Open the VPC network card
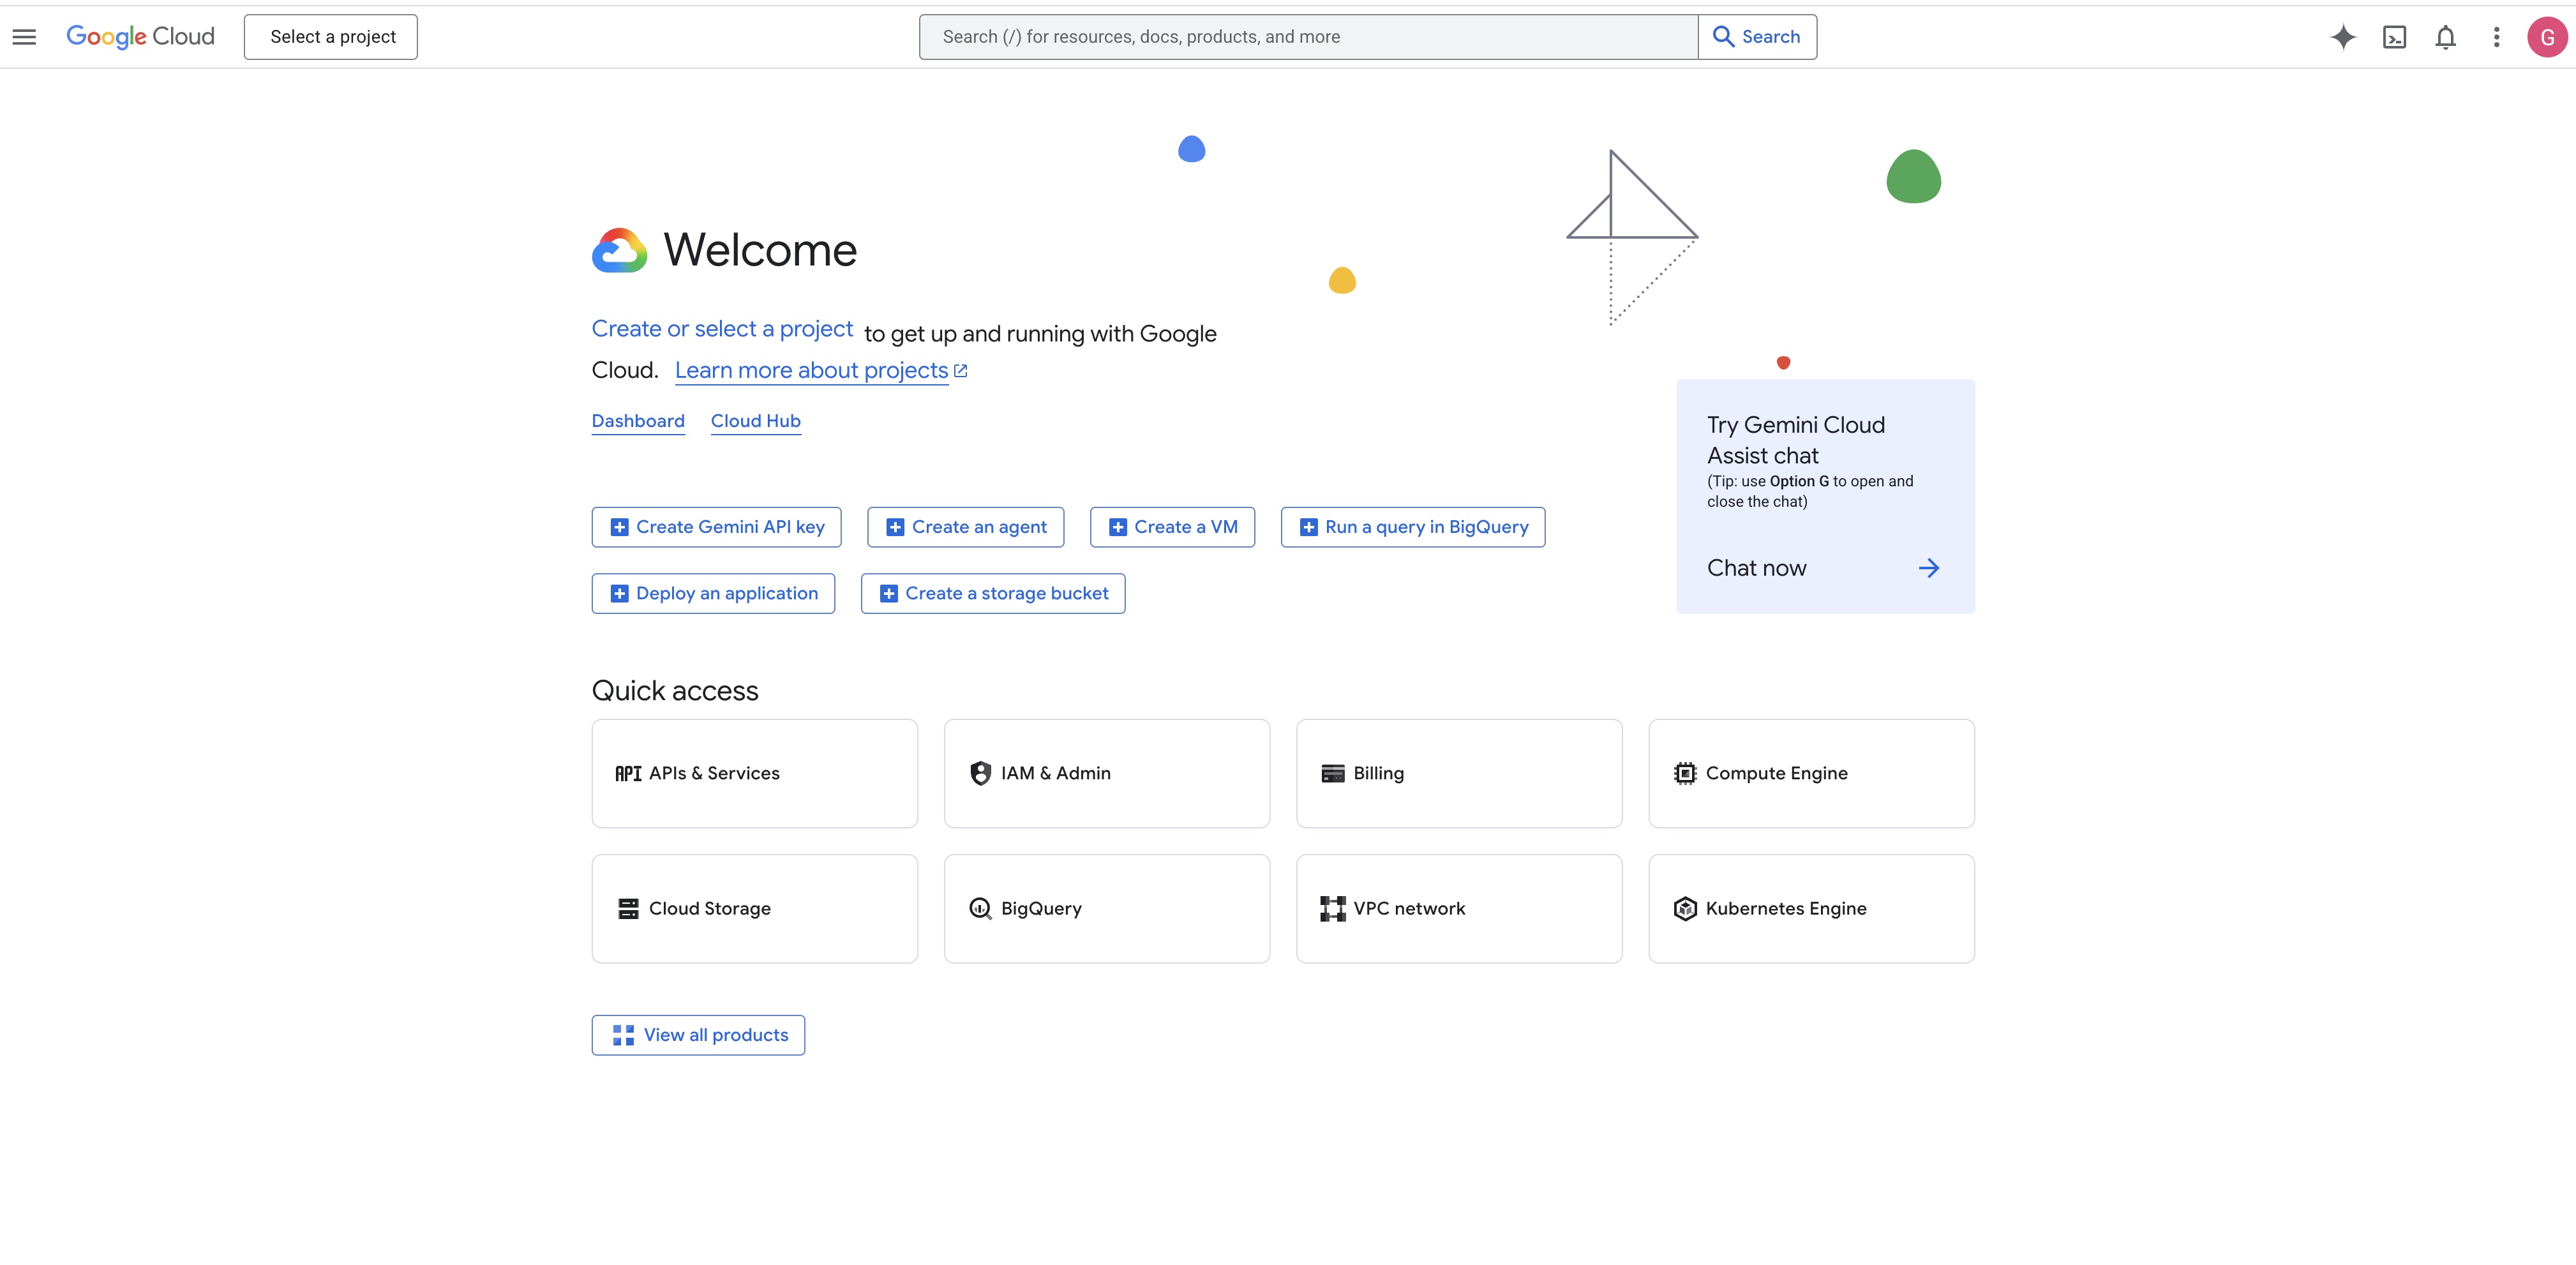Screen dimensions: 2576x1265 point(1459,908)
